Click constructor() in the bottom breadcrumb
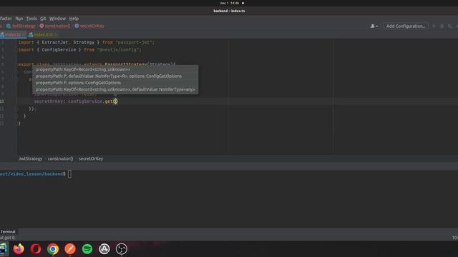The height and width of the screenshot is (257, 458). click(x=60, y=158)
